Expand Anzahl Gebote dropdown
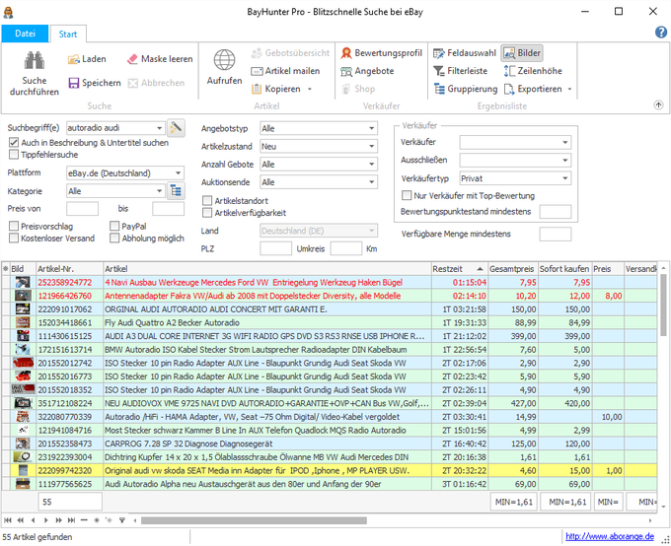The width and height of the screenshot is (671, 546). coord(371,165)
